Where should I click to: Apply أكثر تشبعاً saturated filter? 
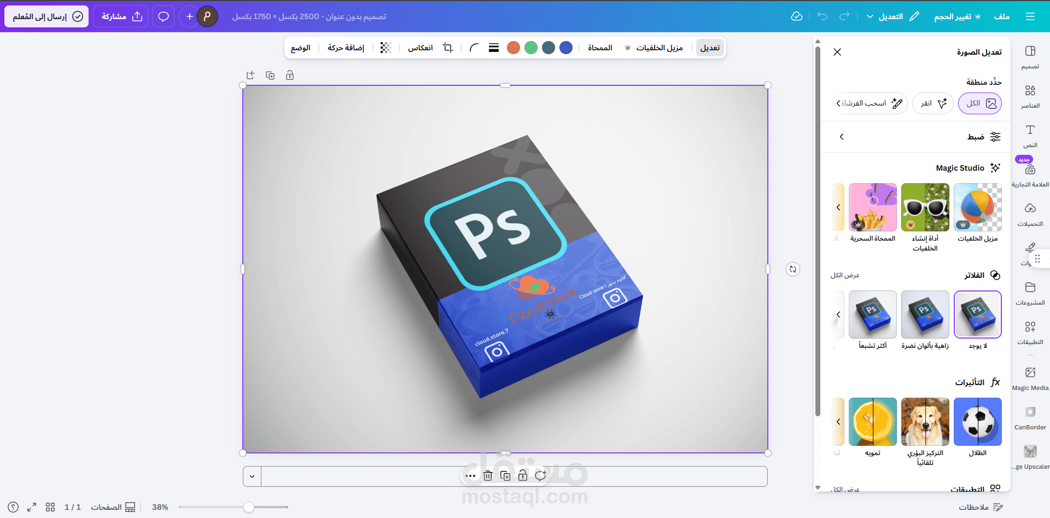(x=873, y=315)
